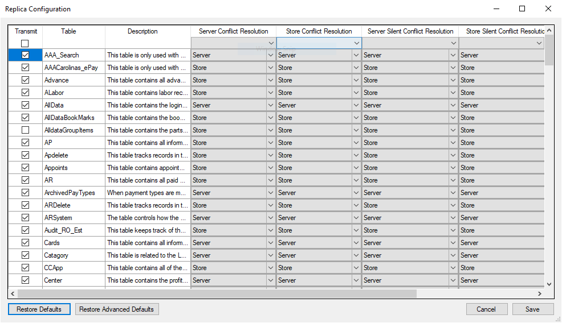Viewport: 562px width, 323px height.
Task: Click the AR table name cell
Action: (x=74, y=180)
